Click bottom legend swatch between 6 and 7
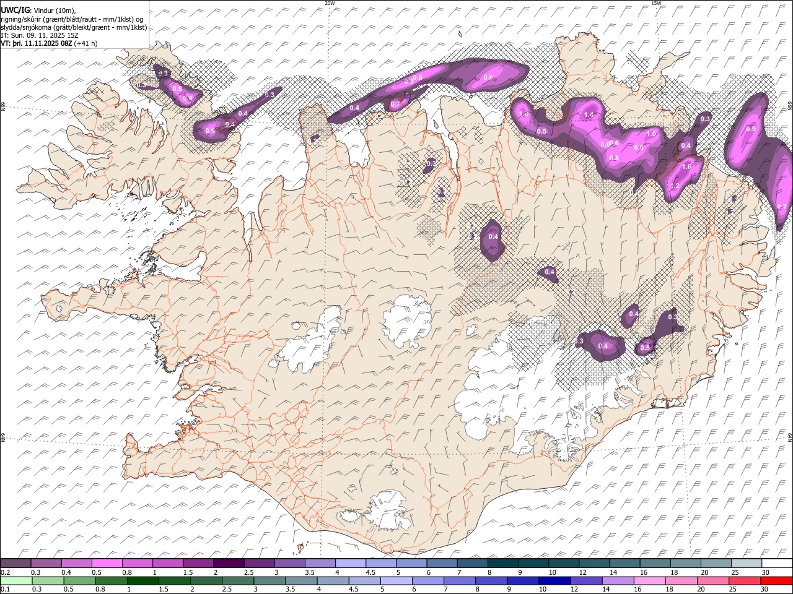 click(x=428, y=580)
